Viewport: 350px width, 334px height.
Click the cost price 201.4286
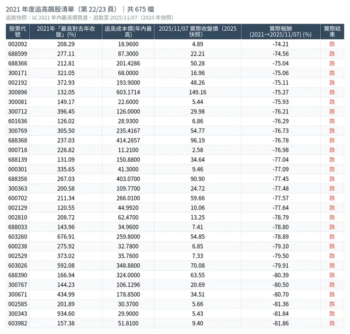tap(128, 63)
